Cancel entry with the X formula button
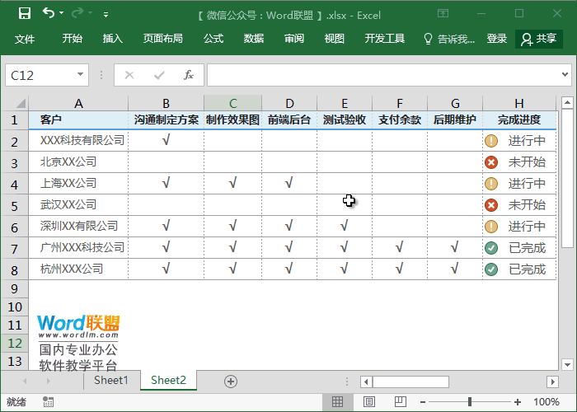 tap(129, 76)
